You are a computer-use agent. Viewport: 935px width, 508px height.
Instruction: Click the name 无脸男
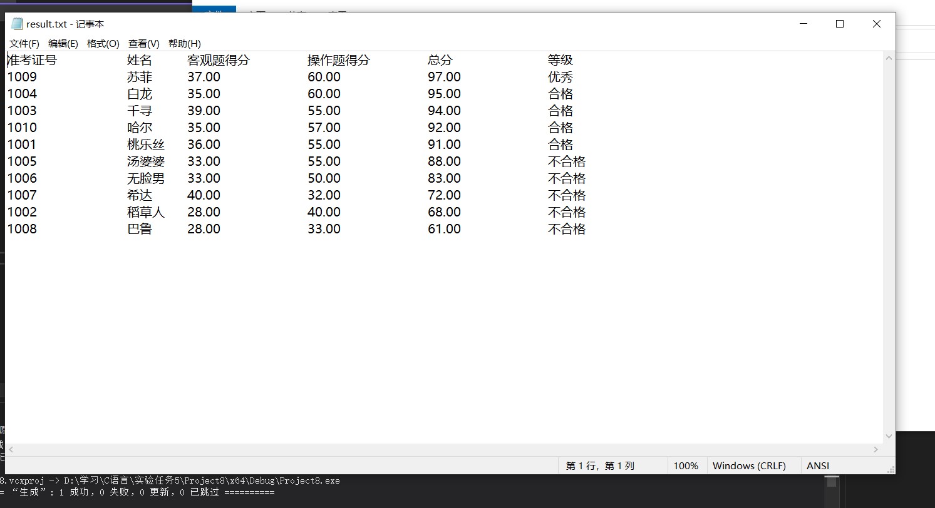pos(146,178)
